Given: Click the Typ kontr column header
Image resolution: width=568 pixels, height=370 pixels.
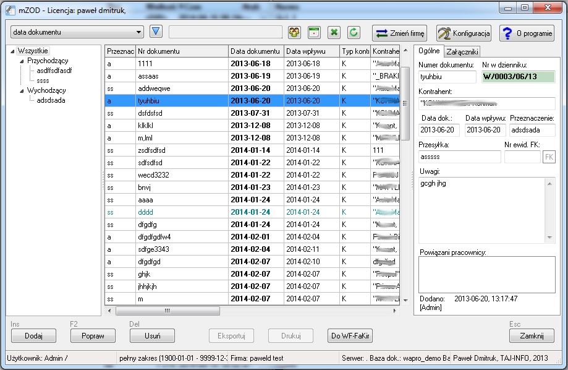Looking at the screenshot, I should (x=355, y=51).
